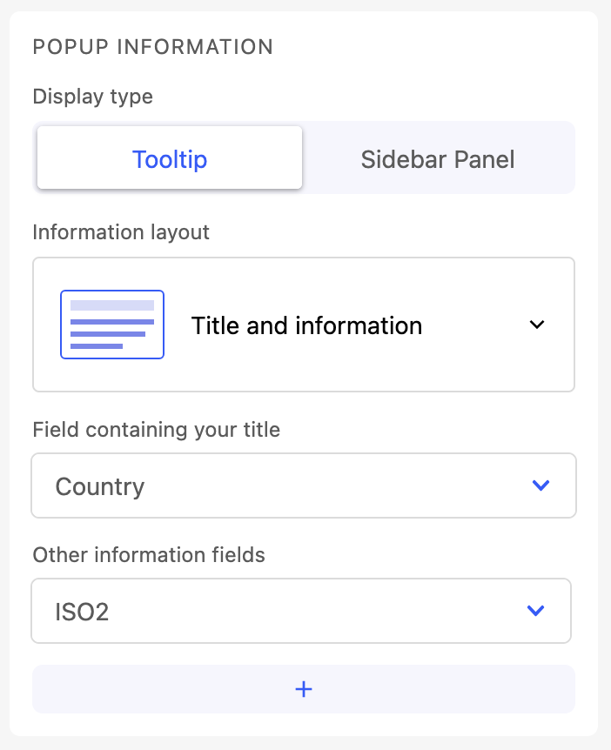This screenshot has height=750, width=611.
Task: Switch display type to Sidebar Panel
Action: 438,159
